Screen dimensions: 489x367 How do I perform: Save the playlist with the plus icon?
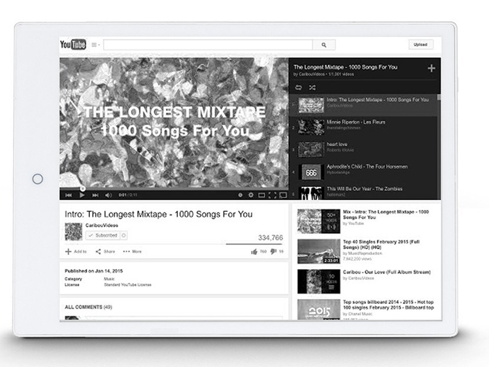432,68
